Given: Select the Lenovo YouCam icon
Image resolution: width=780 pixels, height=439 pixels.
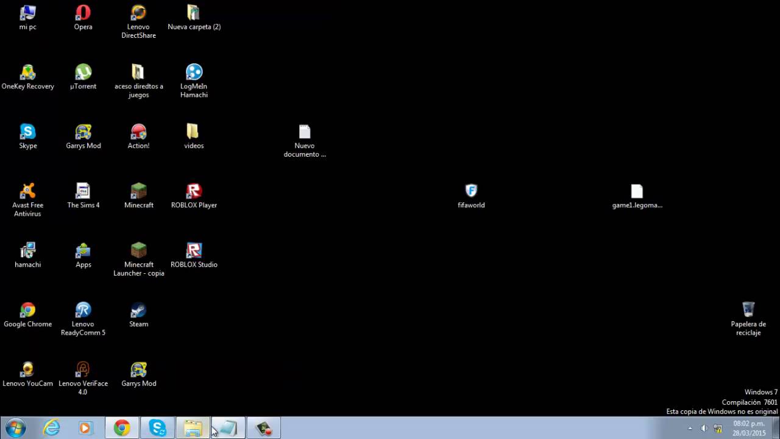Looking at the screenshot, I should click(x=28, y=374).
